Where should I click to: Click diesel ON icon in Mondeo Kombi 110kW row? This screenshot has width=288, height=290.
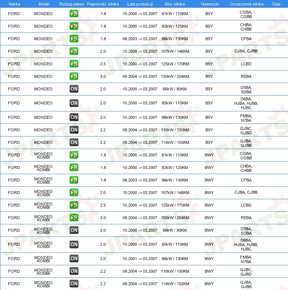pyautogui.click(x=74, y=271)
